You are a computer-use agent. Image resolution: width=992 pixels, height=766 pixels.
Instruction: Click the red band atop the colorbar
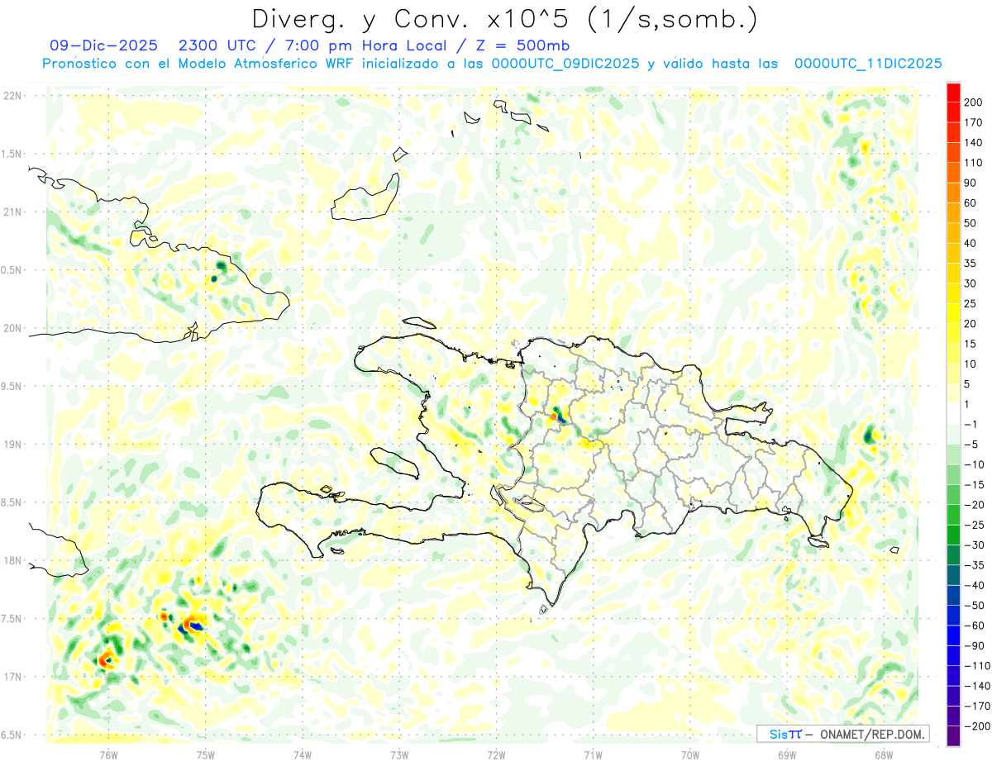click(x=953, y=92)
